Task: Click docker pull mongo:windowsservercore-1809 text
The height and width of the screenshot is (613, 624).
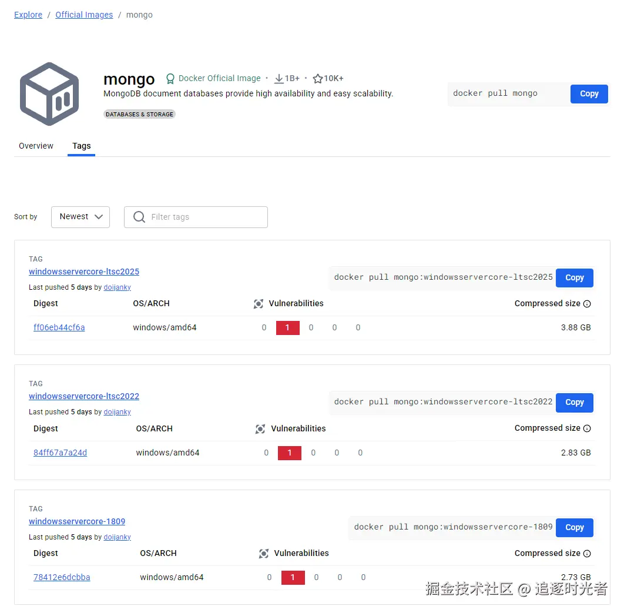Action: (453, 527)
